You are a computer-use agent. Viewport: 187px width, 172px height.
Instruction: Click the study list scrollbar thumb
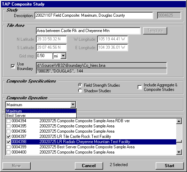pyautogui.click(x=179, y=141)
